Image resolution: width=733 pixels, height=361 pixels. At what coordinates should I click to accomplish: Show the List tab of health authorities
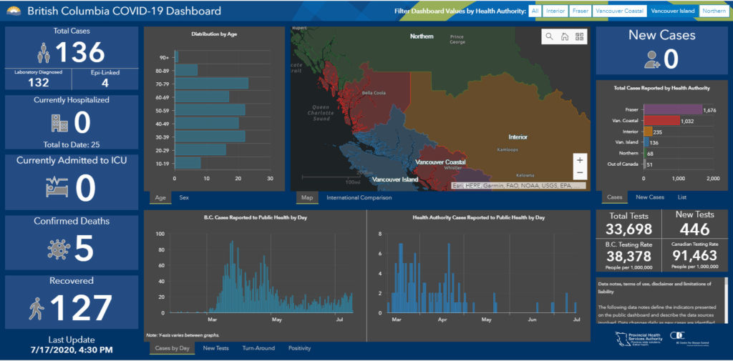click(x=681, y=197)
